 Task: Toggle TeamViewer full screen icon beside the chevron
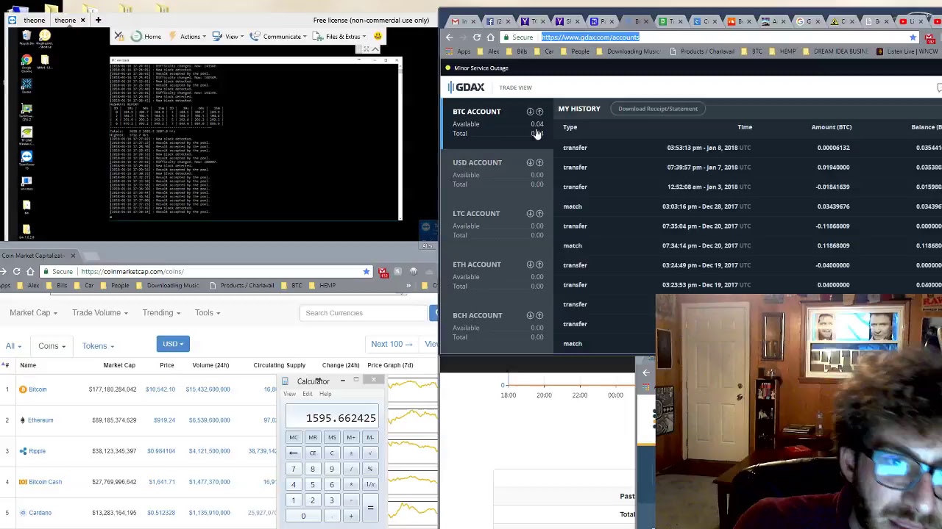pos(365,49)
